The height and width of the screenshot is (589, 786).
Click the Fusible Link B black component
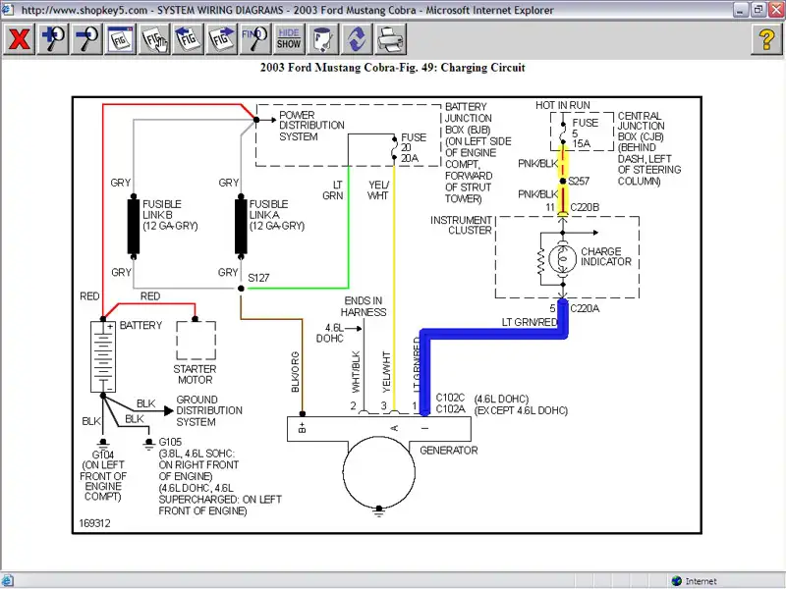click(x=134, y=227)
